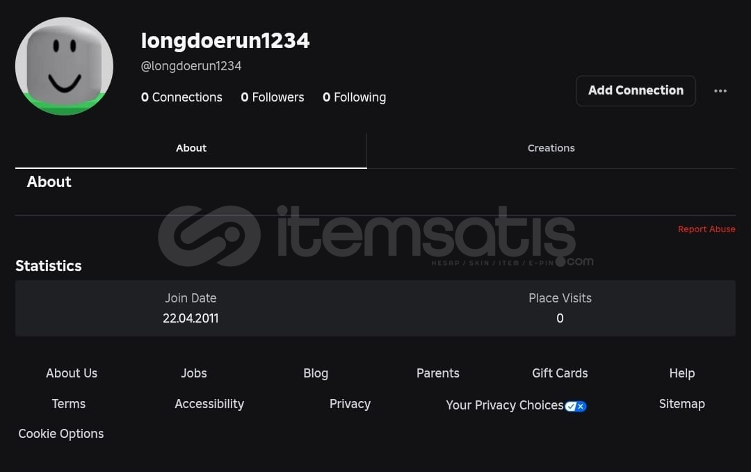Switch to the Creations tab
Screen dimensions: 751x472
click(551, 148)
